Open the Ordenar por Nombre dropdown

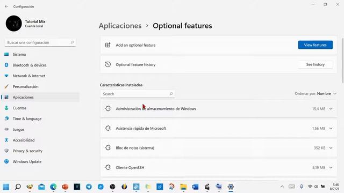click(316, 94)
